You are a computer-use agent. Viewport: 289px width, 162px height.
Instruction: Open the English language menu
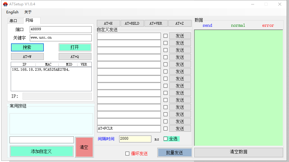coord(12,12)
